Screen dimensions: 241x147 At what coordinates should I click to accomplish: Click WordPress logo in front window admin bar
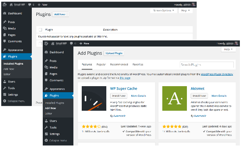(x=46, y=43)
